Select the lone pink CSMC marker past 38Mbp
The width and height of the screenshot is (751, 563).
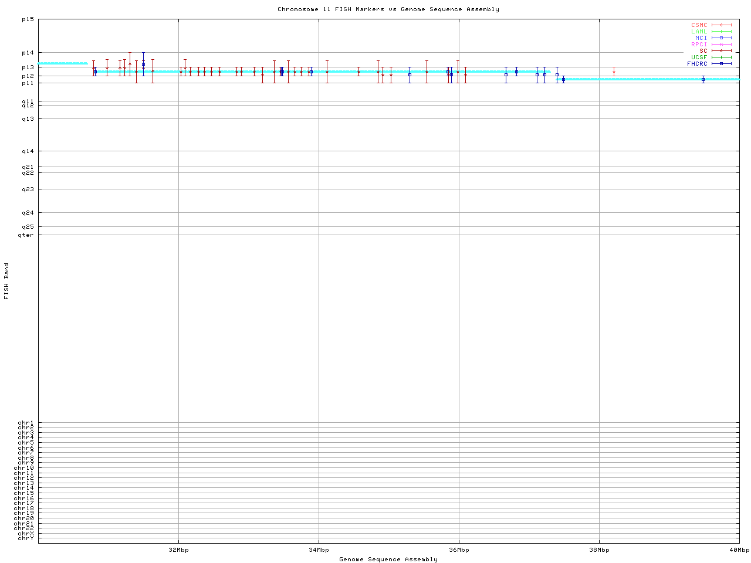[614, 72]
